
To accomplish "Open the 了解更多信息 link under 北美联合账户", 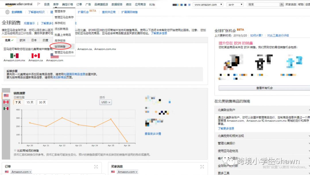I will pyautogui.click(x=226, y=128).
